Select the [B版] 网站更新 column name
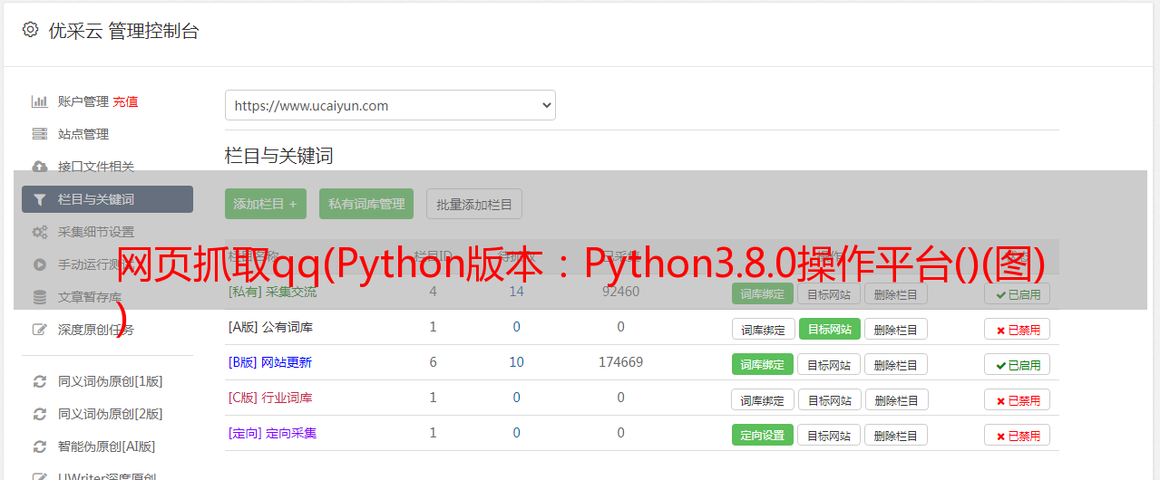The width and height of the screenshot is (1160, 480). click(x=270, y=362)
